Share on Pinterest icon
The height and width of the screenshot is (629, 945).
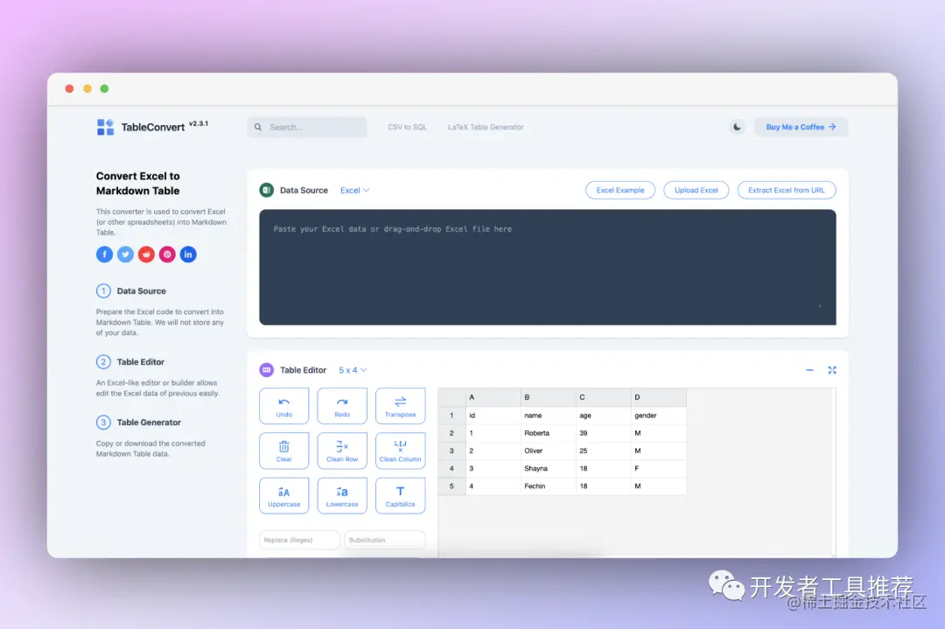[x=167, y=255]
